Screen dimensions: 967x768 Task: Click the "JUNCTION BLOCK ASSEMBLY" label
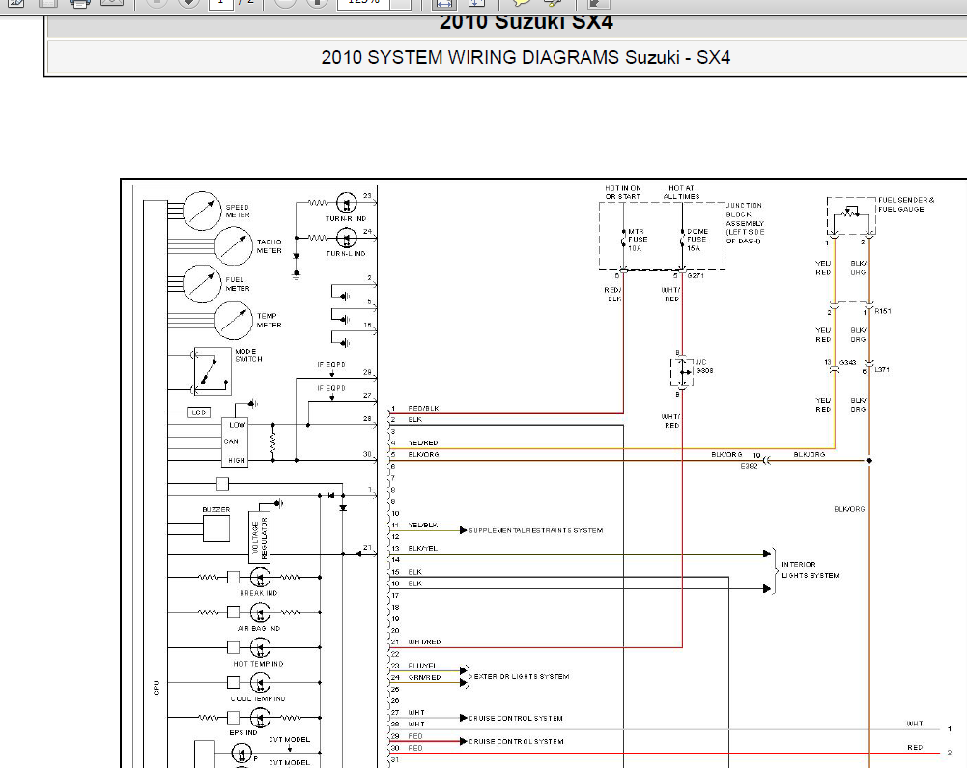tap(745, 223)
